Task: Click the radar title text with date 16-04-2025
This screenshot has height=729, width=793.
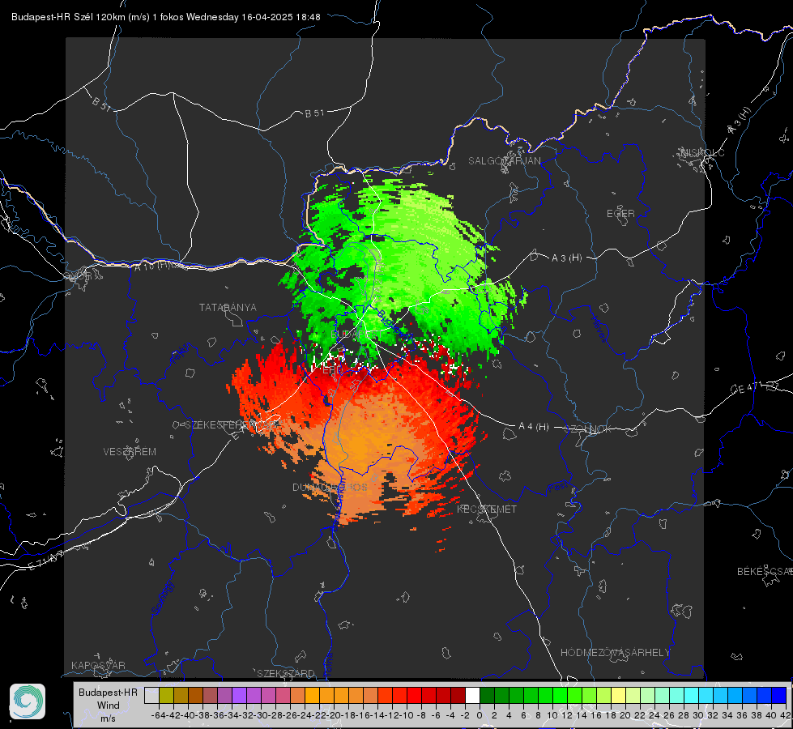Action: 166,17
